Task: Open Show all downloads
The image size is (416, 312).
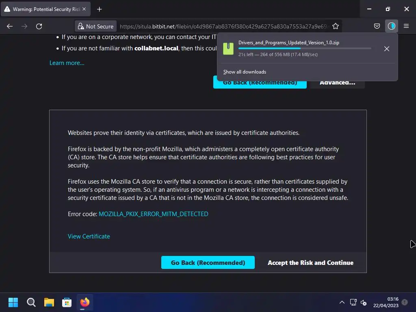Action: [x=245, y=72]
